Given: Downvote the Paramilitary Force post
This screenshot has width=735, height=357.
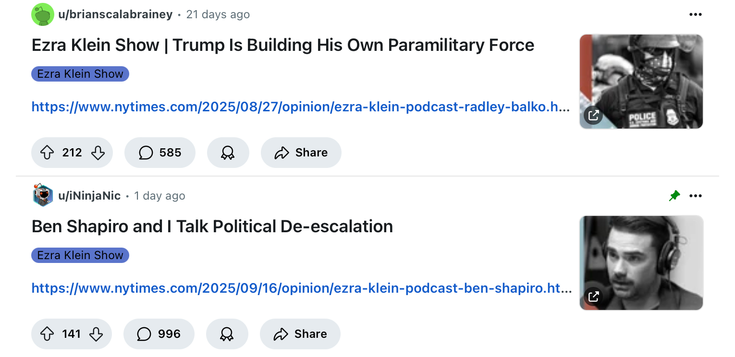Looking at the screenshot, I should point(98,153).
